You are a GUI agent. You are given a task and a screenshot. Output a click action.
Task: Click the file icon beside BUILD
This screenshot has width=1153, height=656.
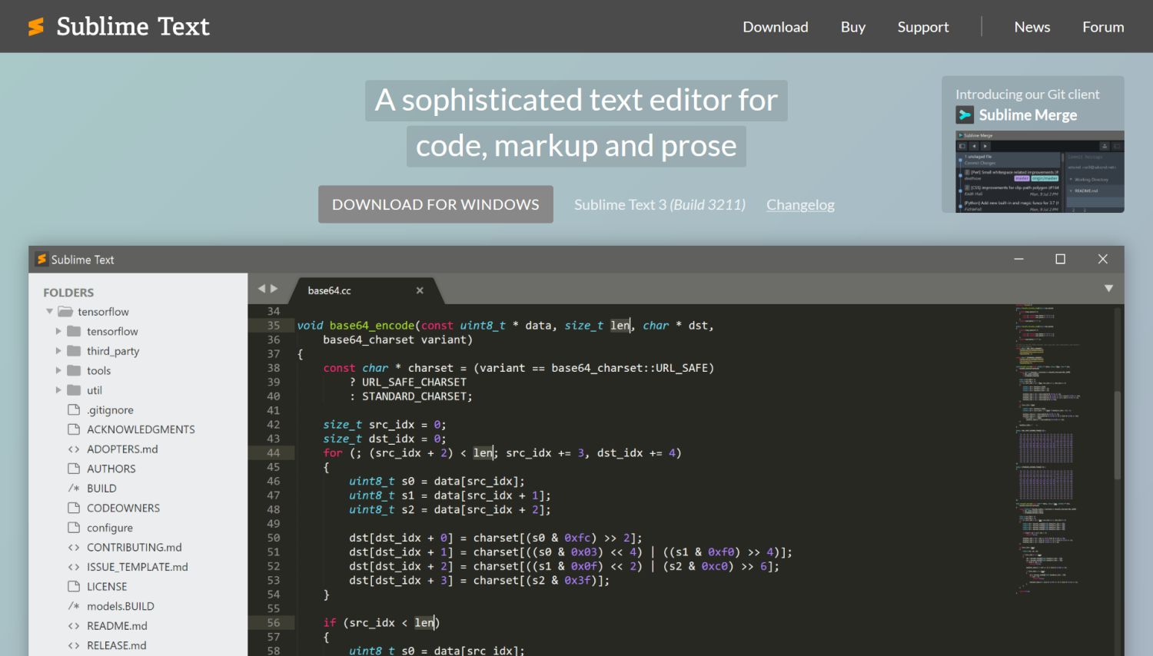[72, 488]
